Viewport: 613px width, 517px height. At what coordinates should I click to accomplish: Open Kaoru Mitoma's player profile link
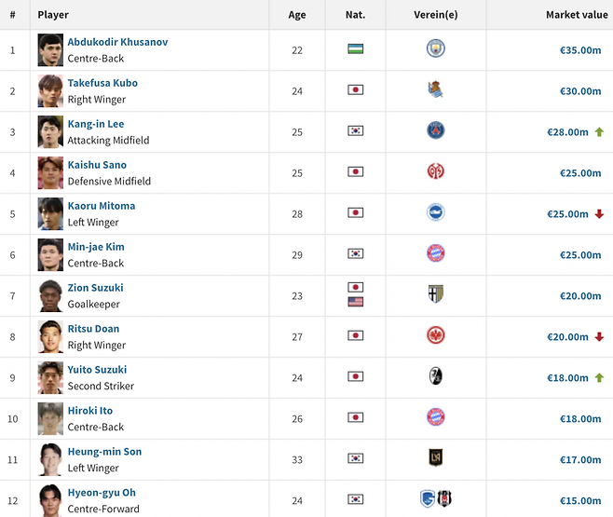pos(101,206)
